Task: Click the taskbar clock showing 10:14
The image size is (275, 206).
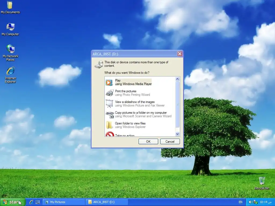Action: (266, 202)
